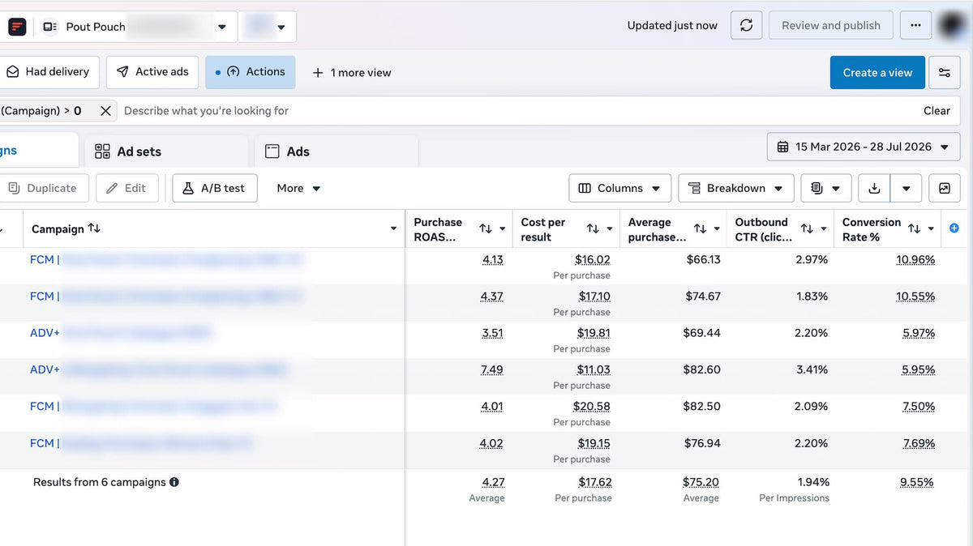Click the 4.13 Purchase ROAS value
Image resolution: width=973 pixels, height=546 pixels.
pos(492,260)
